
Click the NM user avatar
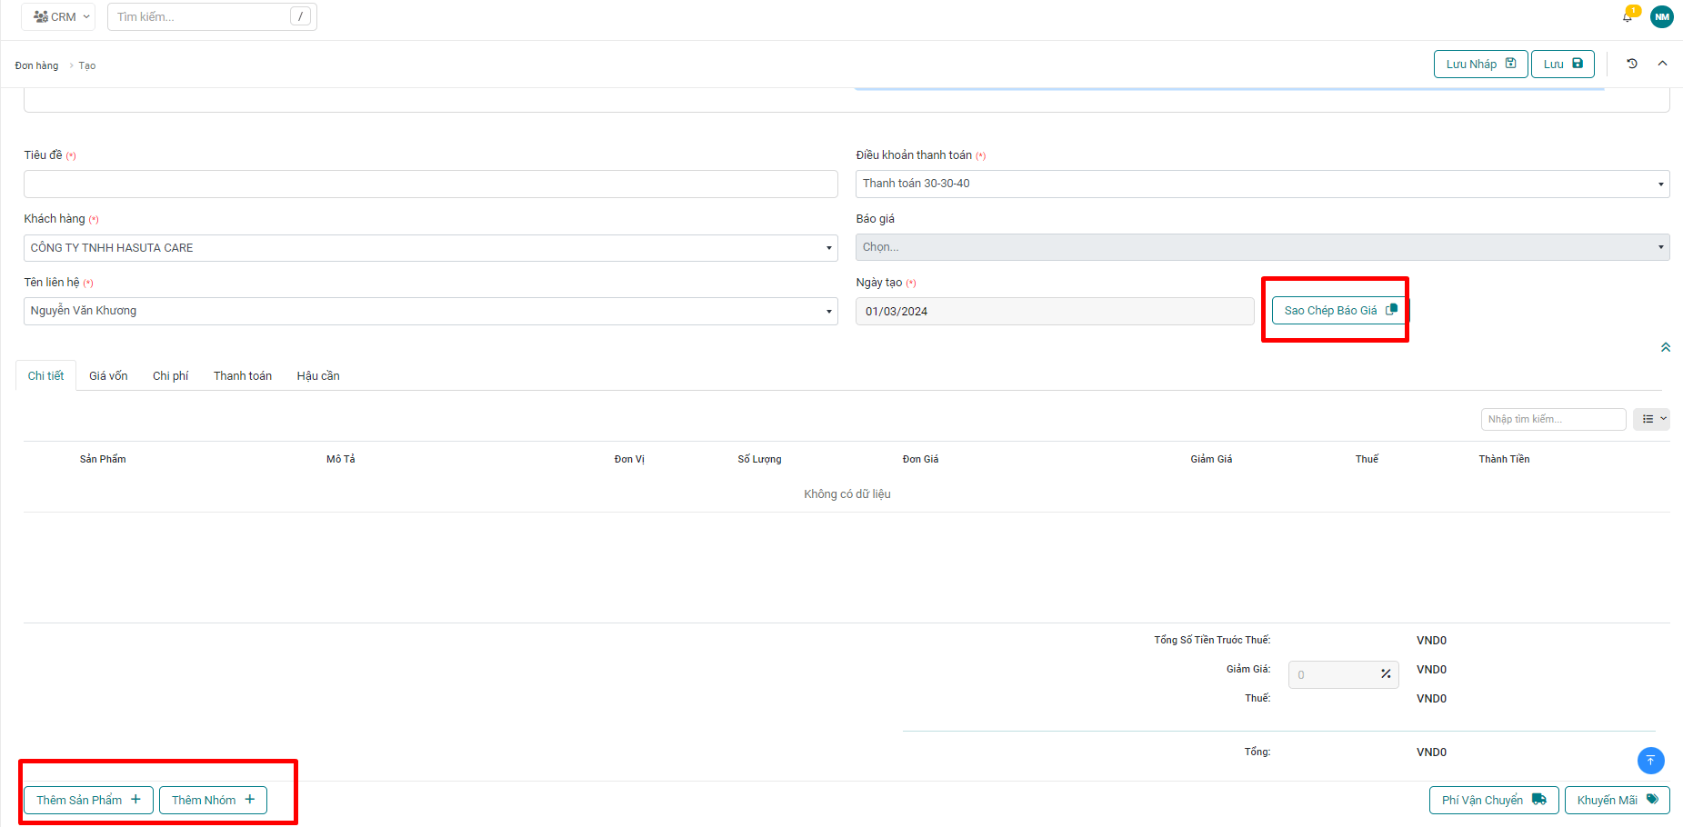[x=1662, y=16]
